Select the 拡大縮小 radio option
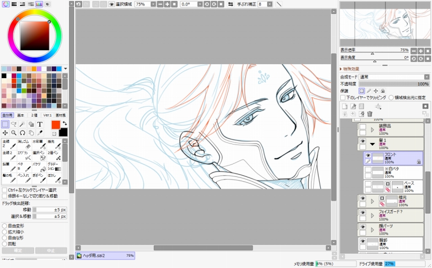 4,232
